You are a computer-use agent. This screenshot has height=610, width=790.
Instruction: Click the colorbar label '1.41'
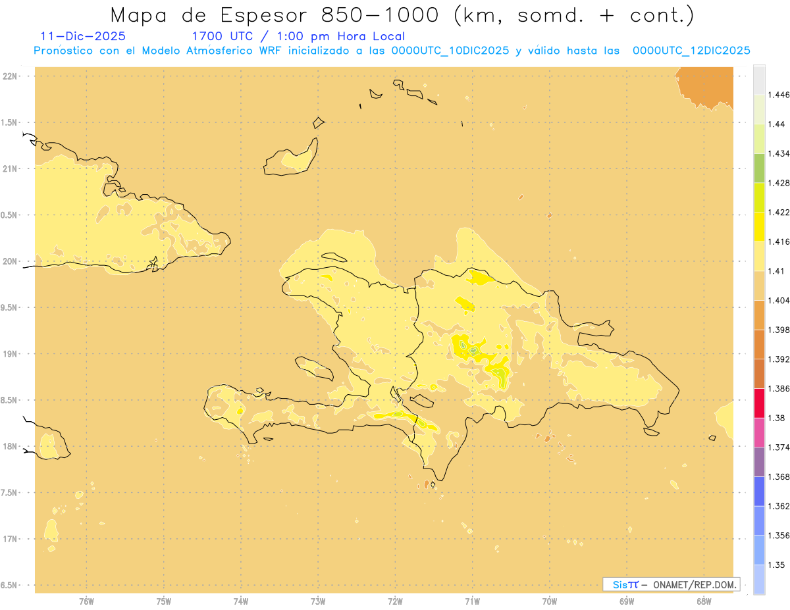coord(777,270)
